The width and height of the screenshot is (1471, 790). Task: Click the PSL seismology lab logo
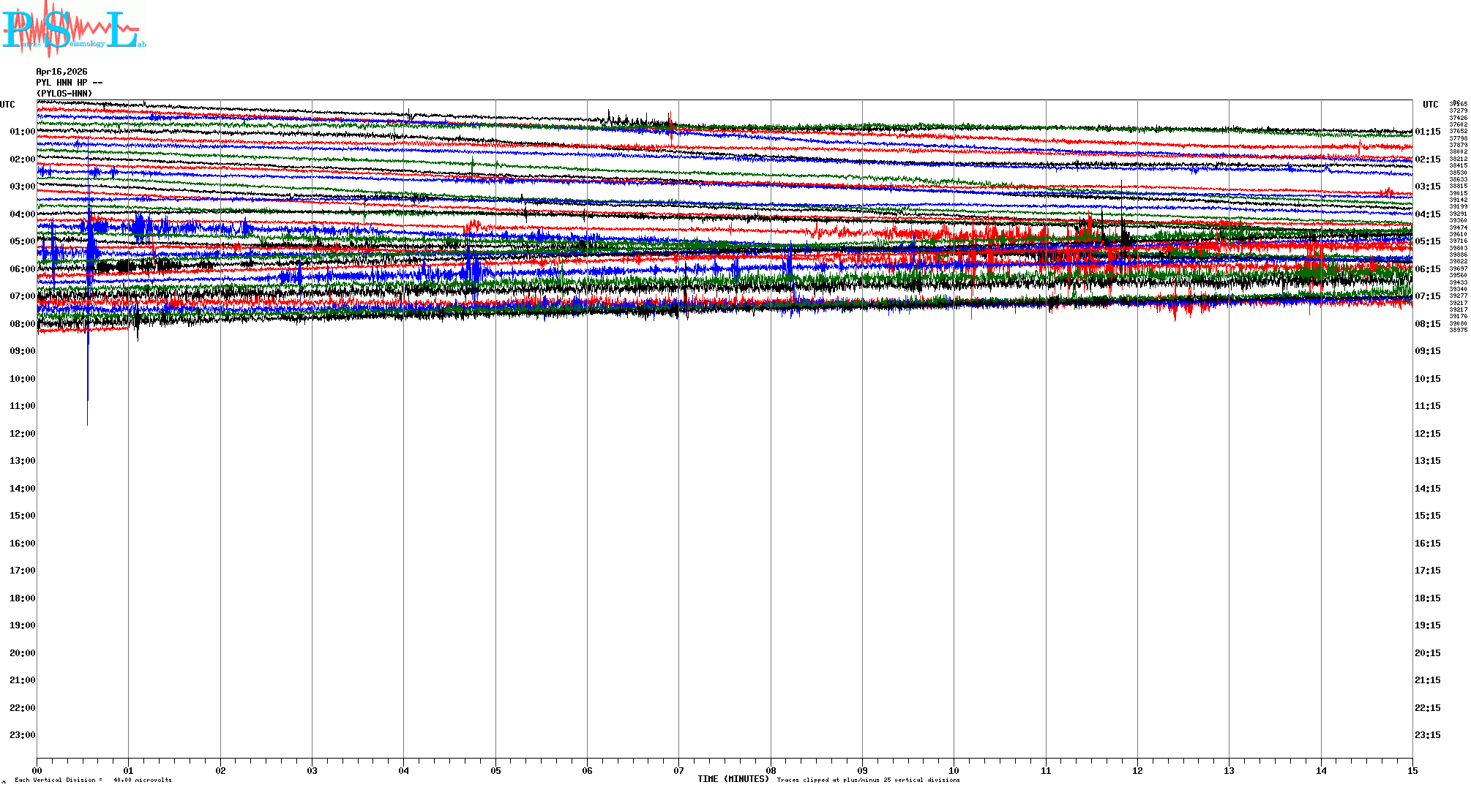(x=73, y=29)
